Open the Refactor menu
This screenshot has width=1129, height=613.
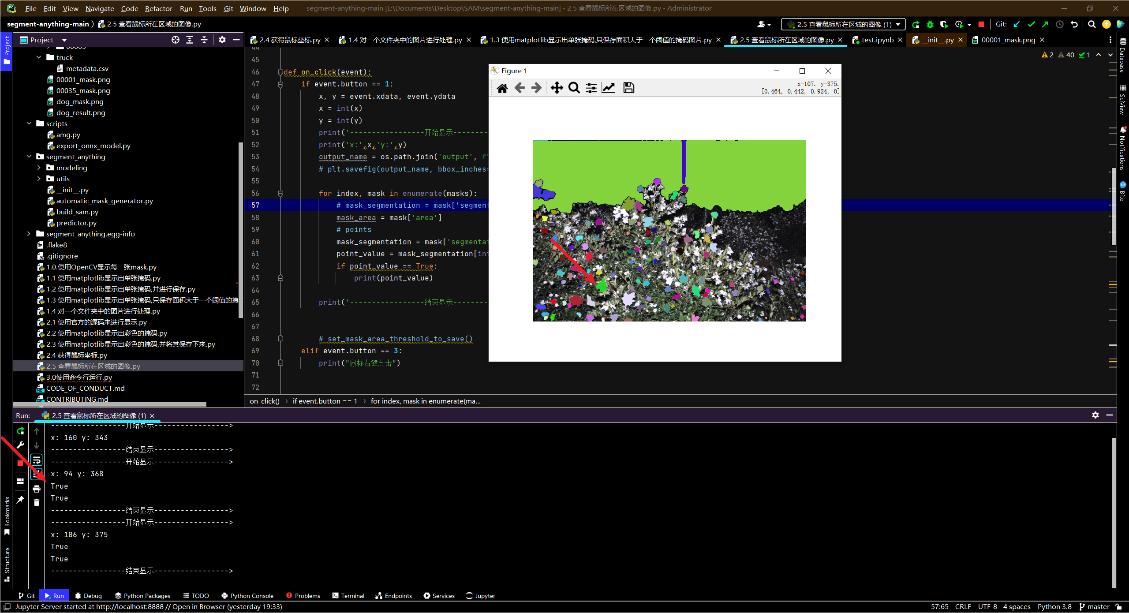158,8
